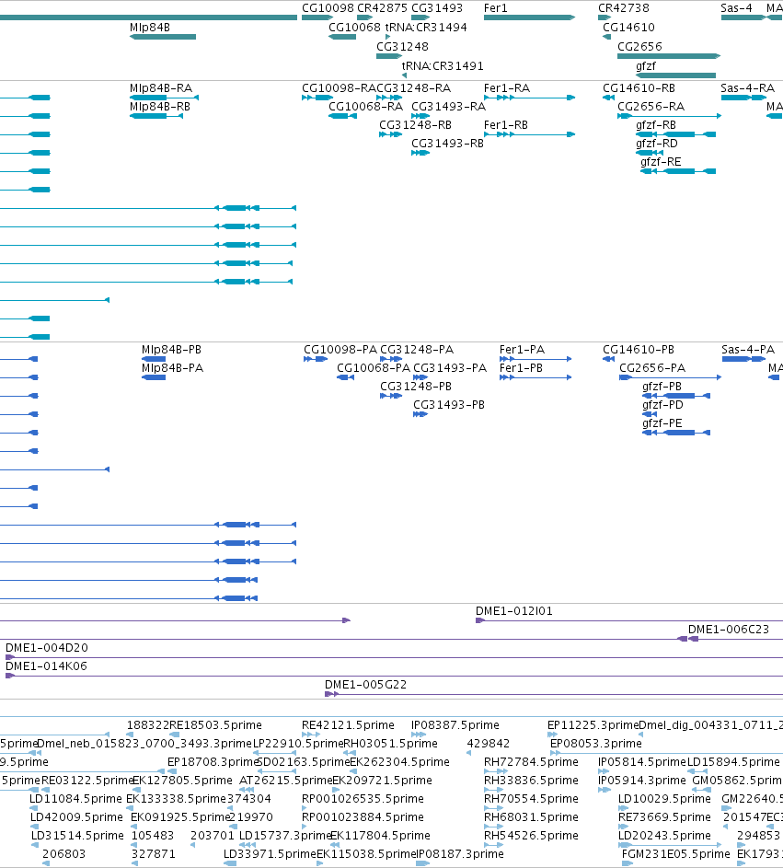Click the DME1-005G22 BAC label
Image resolution: width=783 pixels, height=868 pixels.
pos(366,685)
